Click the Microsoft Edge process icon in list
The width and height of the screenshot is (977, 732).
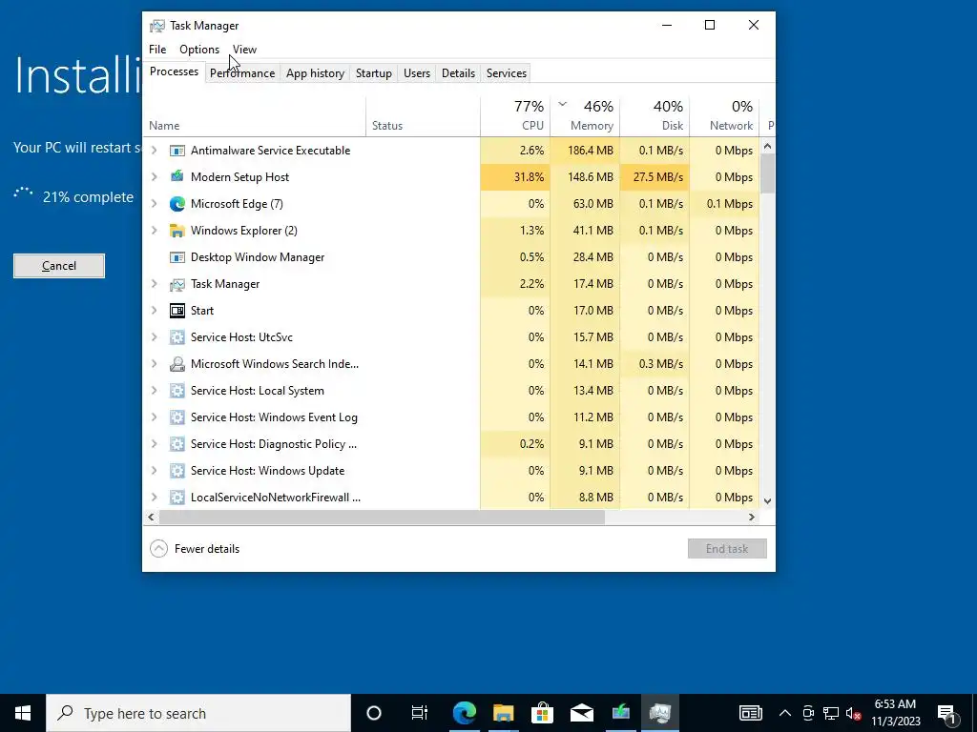[177, 204]
